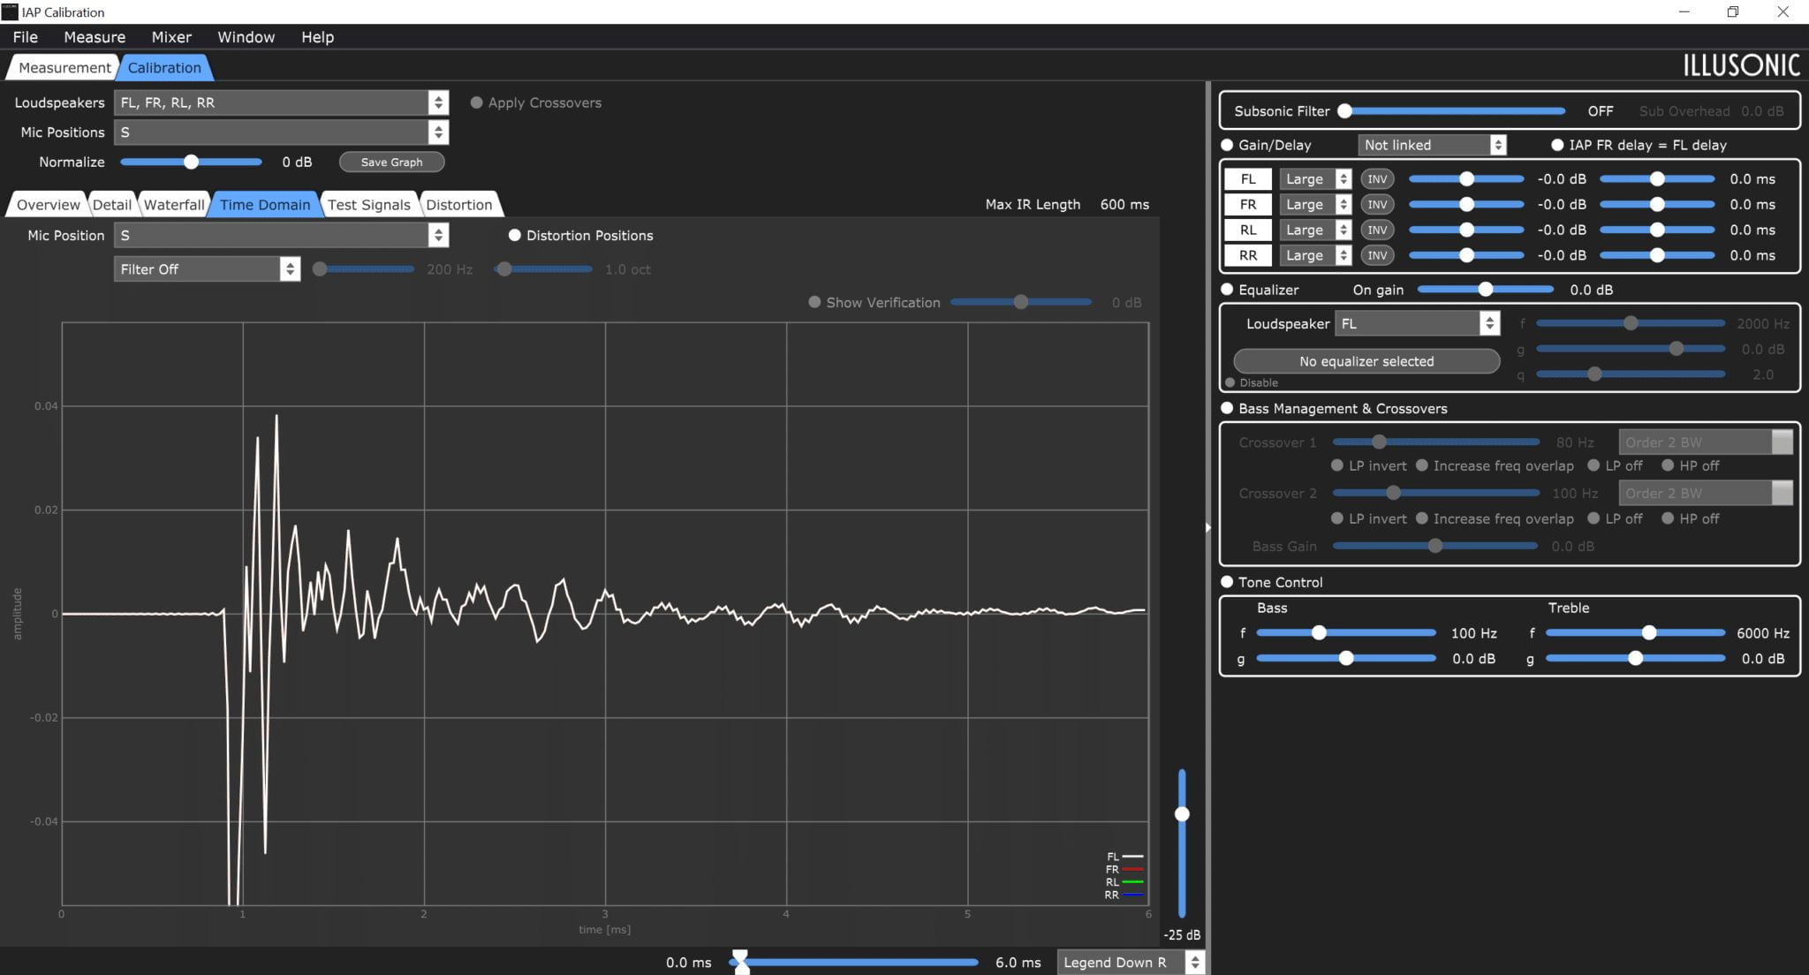The width and height of the screenshot is (1809, 975).
Task: Adjust the vertical -25 dB range slider
Action: [1182, 843]
